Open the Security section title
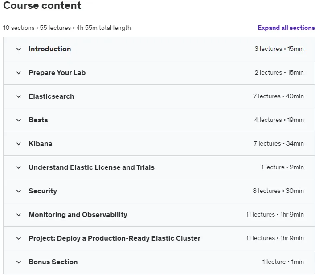This screenshot has width=315, height=275. [x=43, y=191]
